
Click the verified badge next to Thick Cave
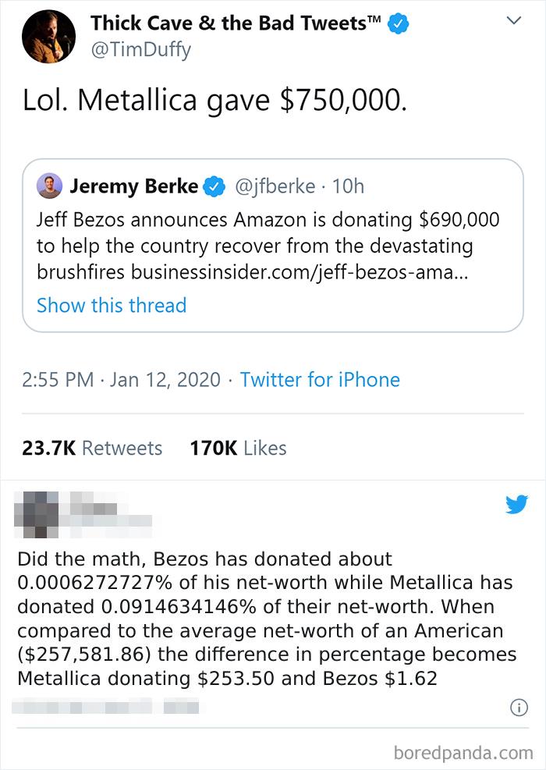point(398,23)
